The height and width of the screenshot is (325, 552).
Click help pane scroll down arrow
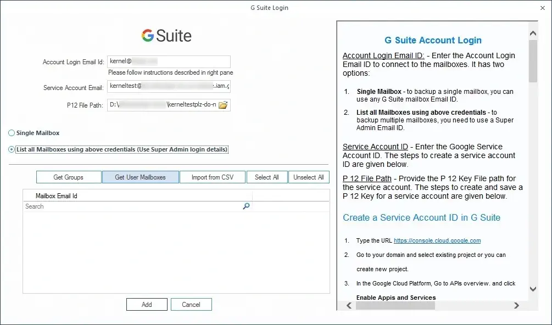click(x=533, y=289)
